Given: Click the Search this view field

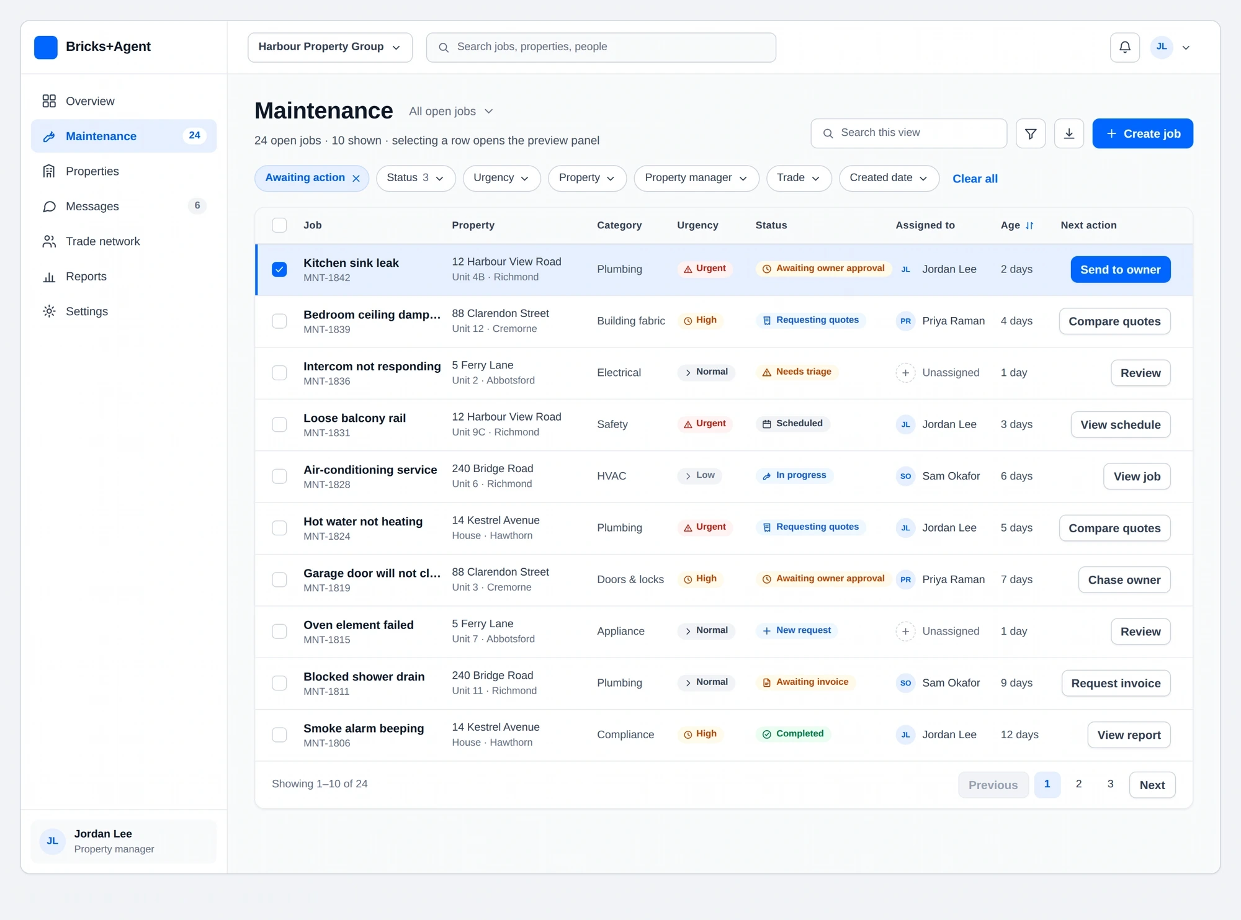Looking at the screenshot, I should pos(908,133).
